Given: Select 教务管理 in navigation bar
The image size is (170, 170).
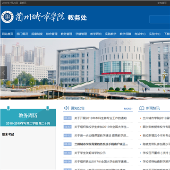Looking at the screenshot, I should click(x=67, y=34).
